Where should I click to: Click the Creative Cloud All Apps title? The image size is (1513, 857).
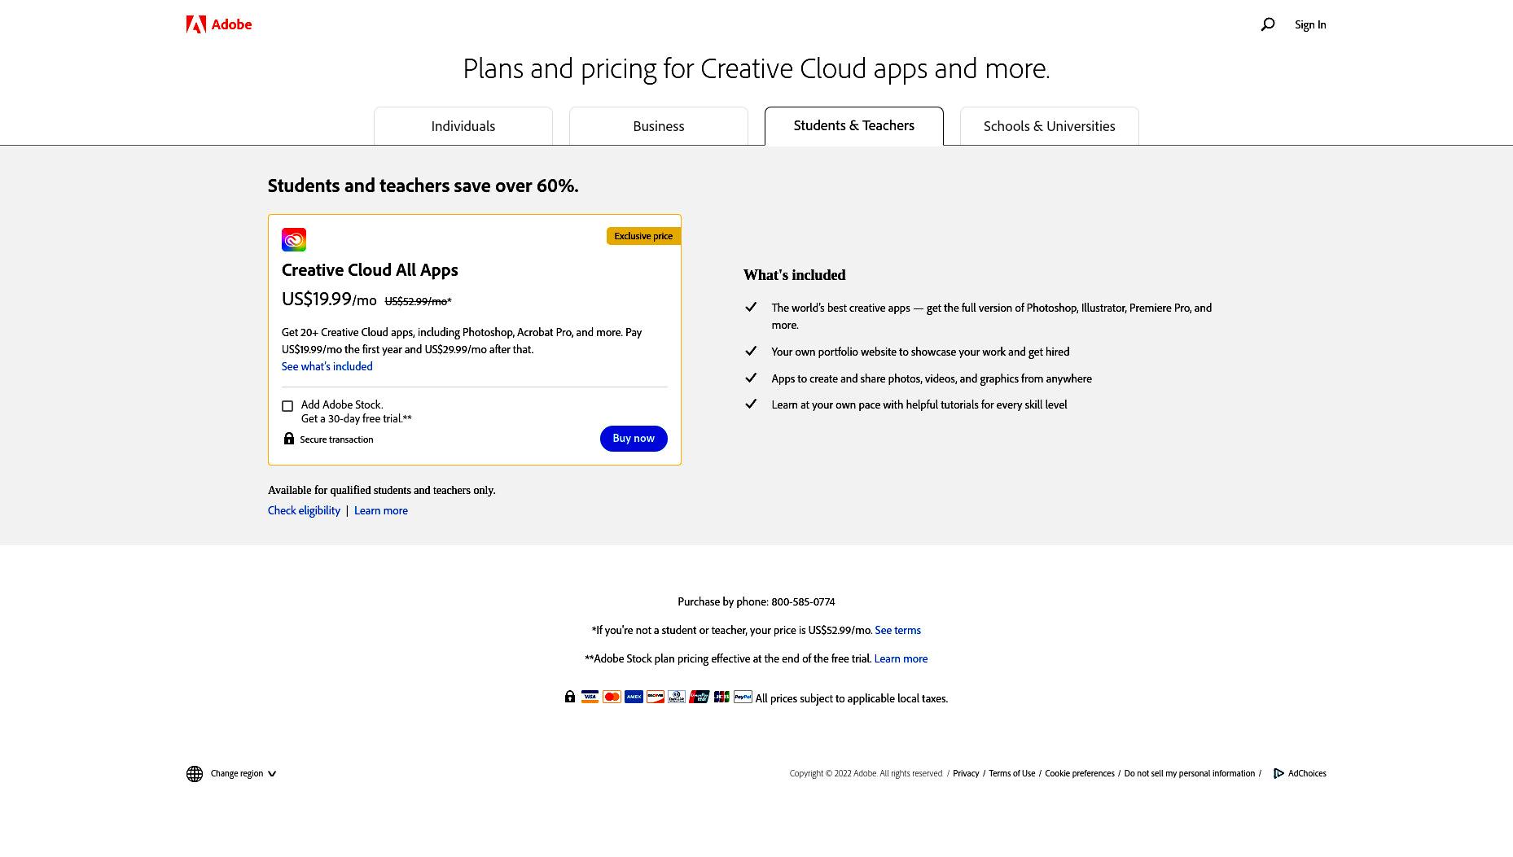click(x=370, y=269)
